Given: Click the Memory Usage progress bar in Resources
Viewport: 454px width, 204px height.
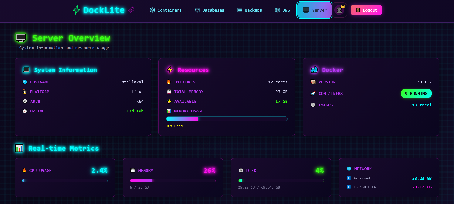Looking at the screenshot, I should click(227, 119).
